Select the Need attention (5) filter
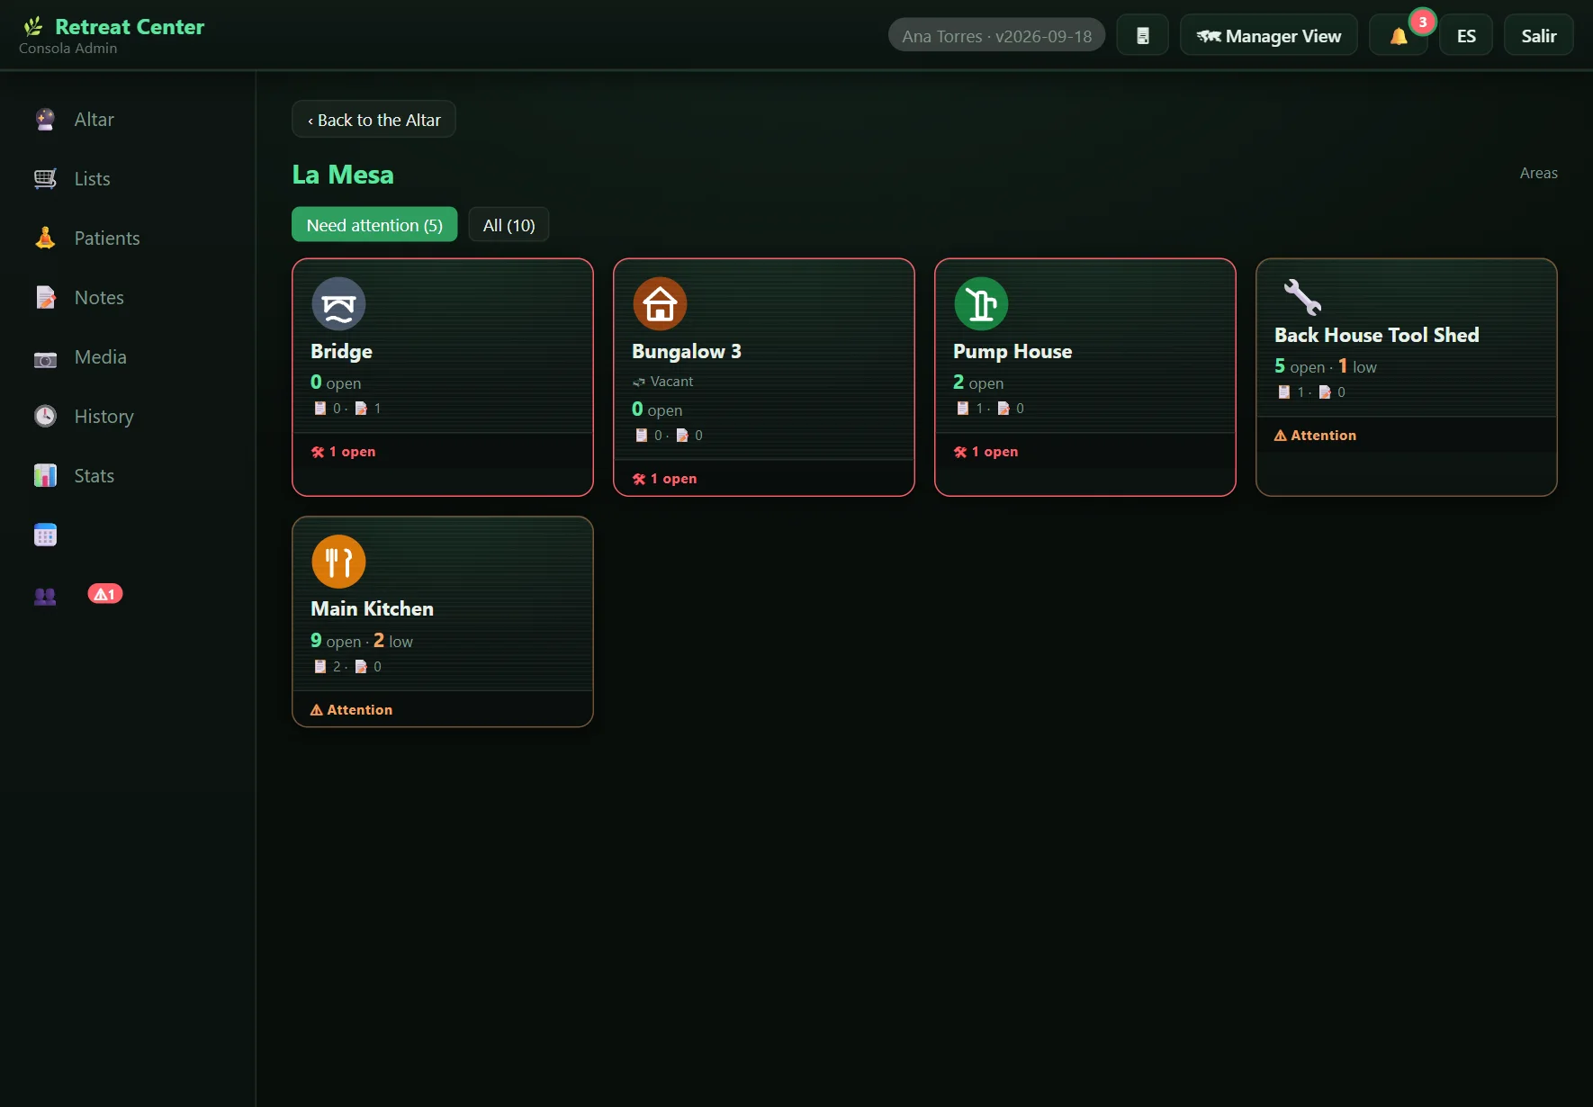Screen dimensions: 1593x1107 [x=374, y=225]
